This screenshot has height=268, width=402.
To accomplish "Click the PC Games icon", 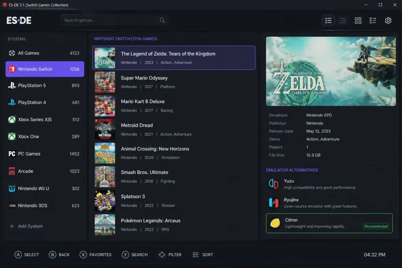I will click(12, 154).
